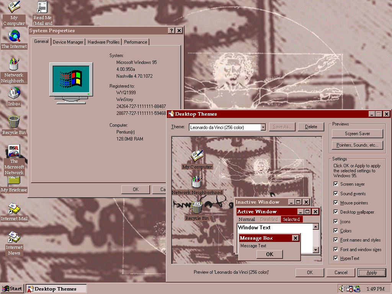Click the System Properties title bar
This screenshot has height=294, width=392.
click(98, 31)
